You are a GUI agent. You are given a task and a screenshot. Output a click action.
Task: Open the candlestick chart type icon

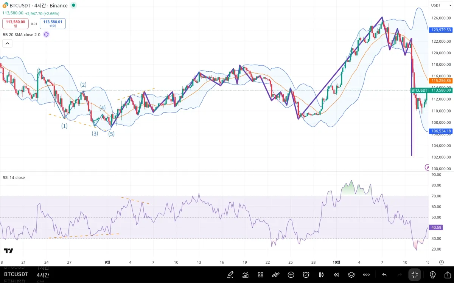pyautogui.click(x=321, y=275)
